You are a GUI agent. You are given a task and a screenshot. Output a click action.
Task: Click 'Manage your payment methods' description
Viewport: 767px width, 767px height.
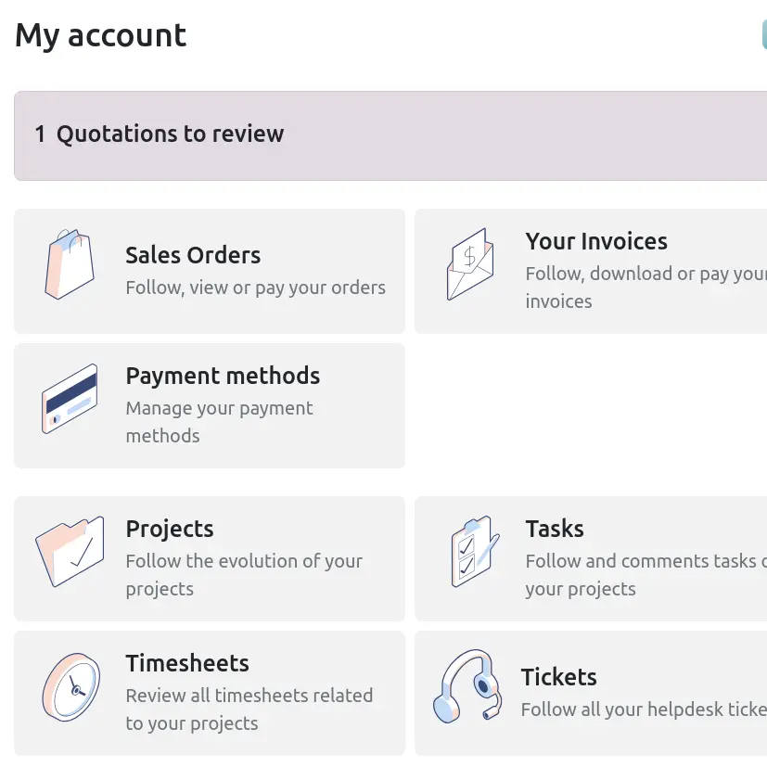(x=219, y=422)
